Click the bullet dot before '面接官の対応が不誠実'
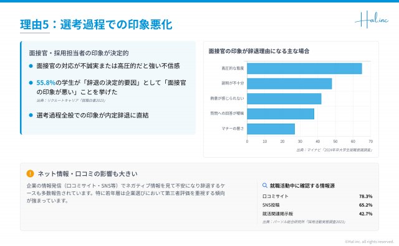Screen dimensions: 399x246 31,66
